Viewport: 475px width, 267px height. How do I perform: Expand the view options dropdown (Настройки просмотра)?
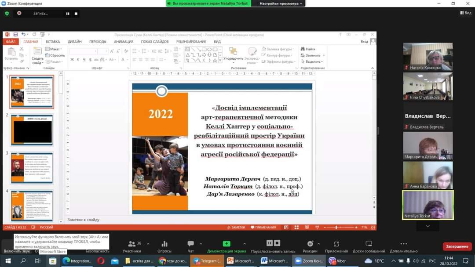tap(281, 4)
